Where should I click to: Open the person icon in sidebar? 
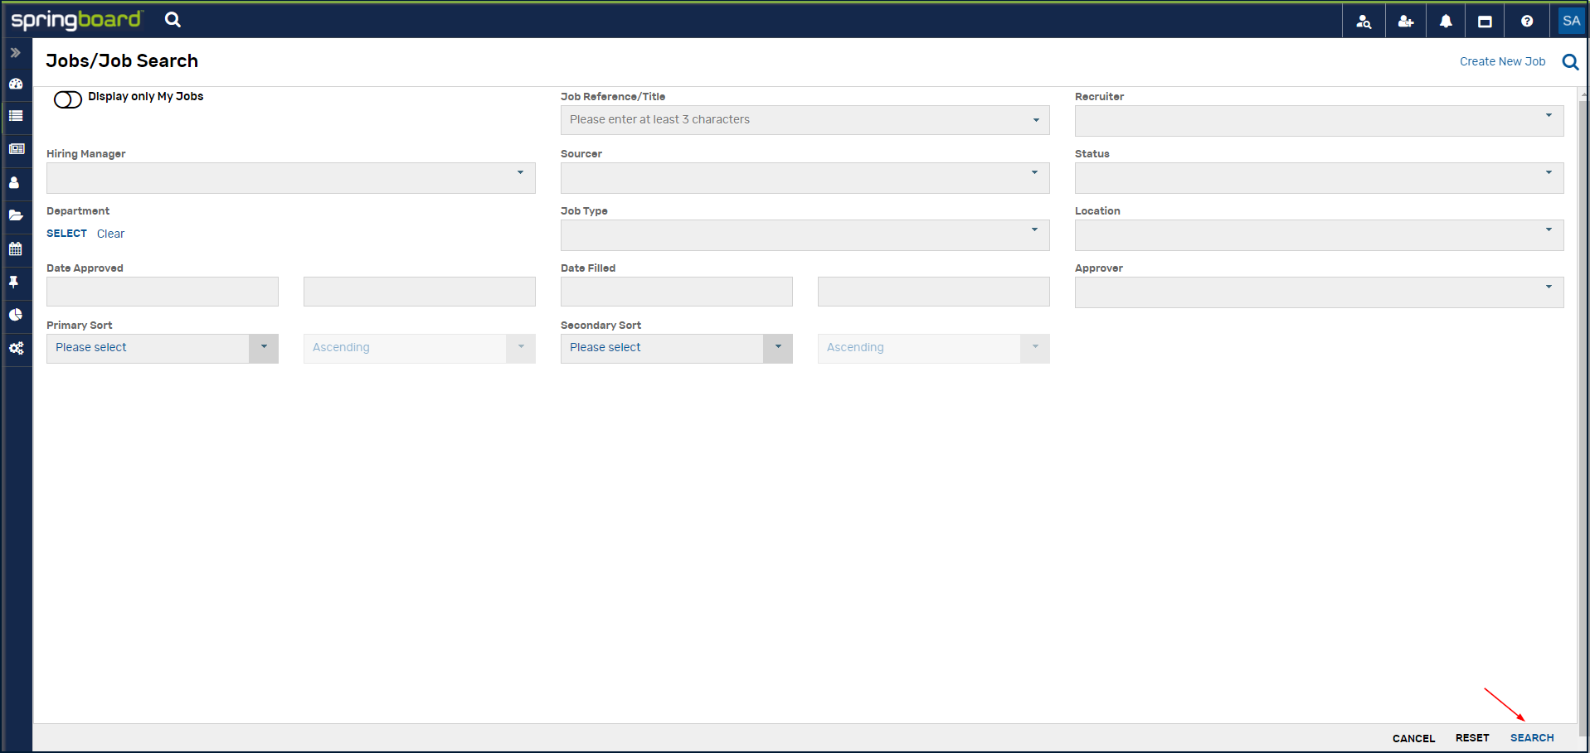[x=14, y=182]
